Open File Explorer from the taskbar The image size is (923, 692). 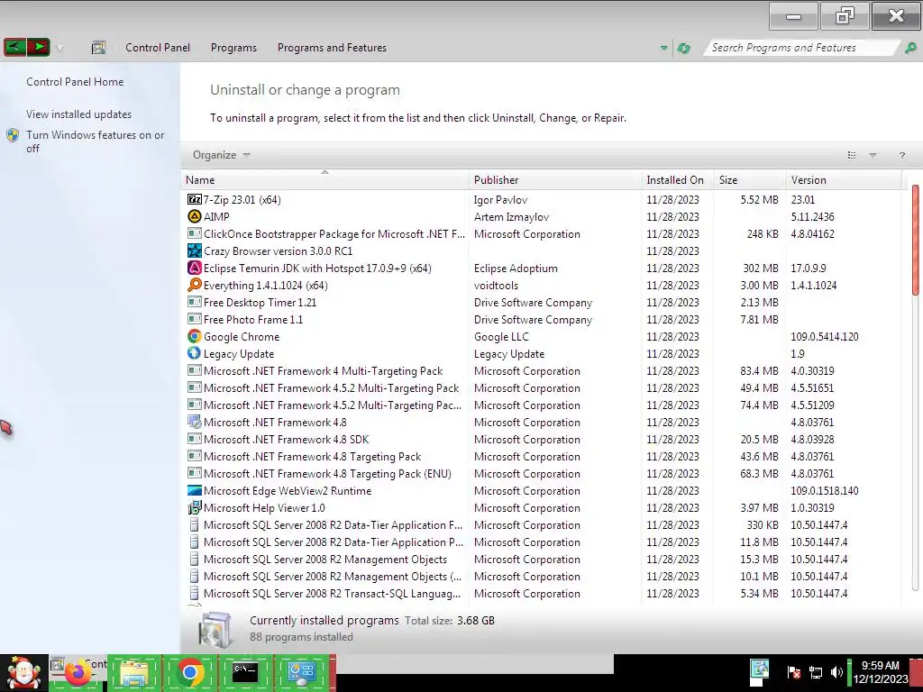(134, 673)
